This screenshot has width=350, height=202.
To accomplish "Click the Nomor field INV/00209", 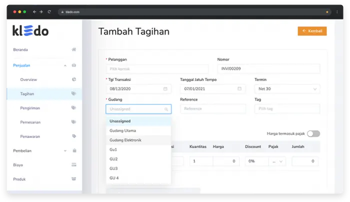I will pyautogui.click(x=269, y=68).
